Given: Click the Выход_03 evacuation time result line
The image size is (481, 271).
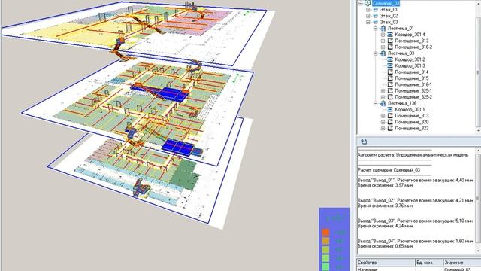Looking at the screenshot, I should pos(416,221).
